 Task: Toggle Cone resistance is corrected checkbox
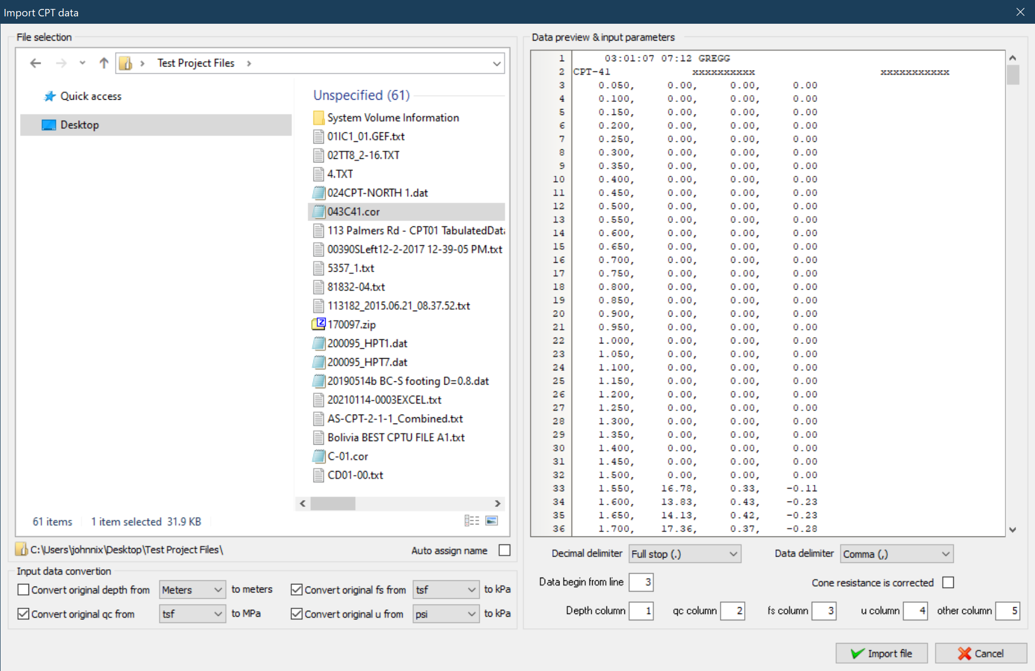click(948, 583)
